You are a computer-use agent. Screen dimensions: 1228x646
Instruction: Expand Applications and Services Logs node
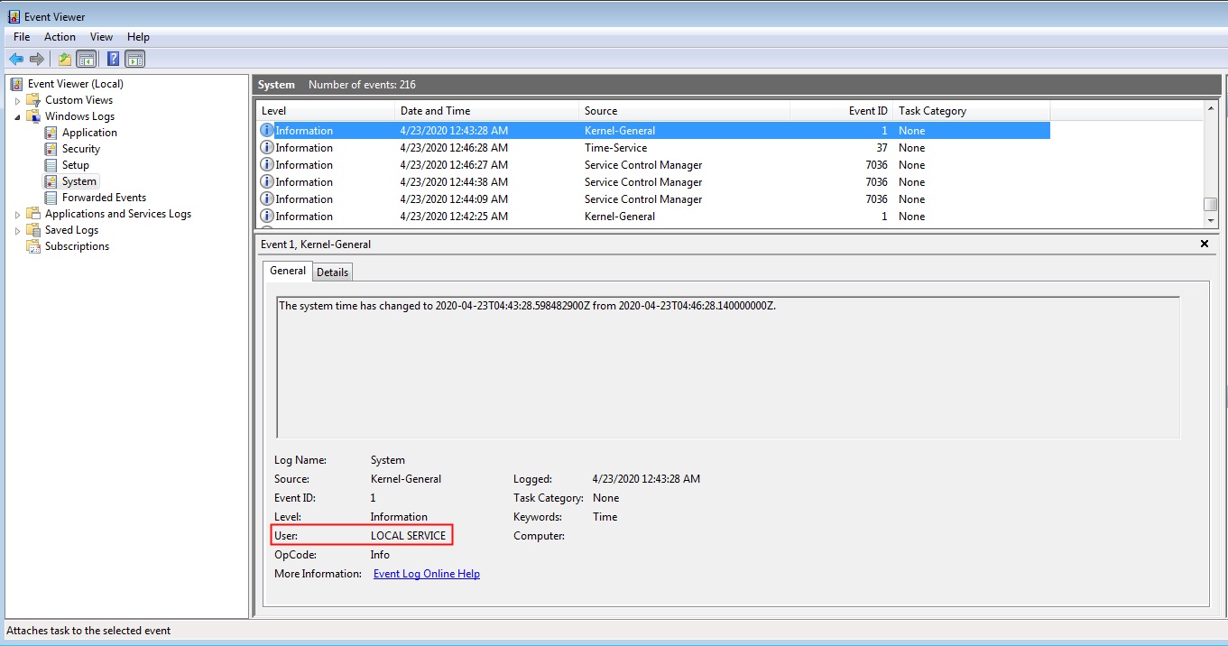pyautogui.click(x=17, y=214)
